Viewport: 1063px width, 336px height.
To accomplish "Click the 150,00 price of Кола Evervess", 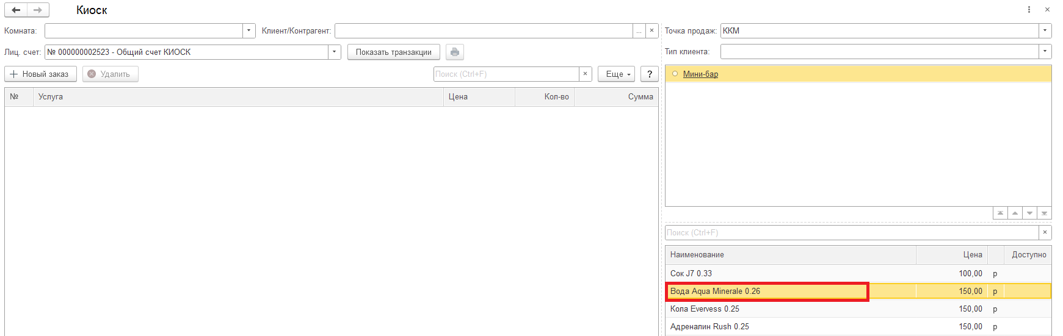I will pos(970,309).
